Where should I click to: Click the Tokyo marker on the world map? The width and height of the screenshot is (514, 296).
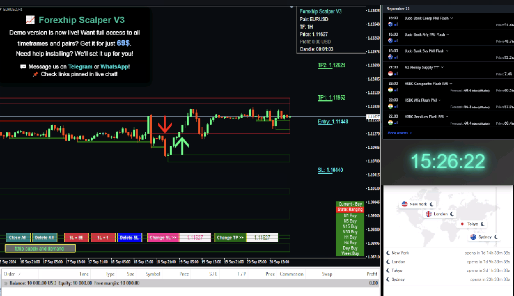pyautogui.click(x=472, y=224)
